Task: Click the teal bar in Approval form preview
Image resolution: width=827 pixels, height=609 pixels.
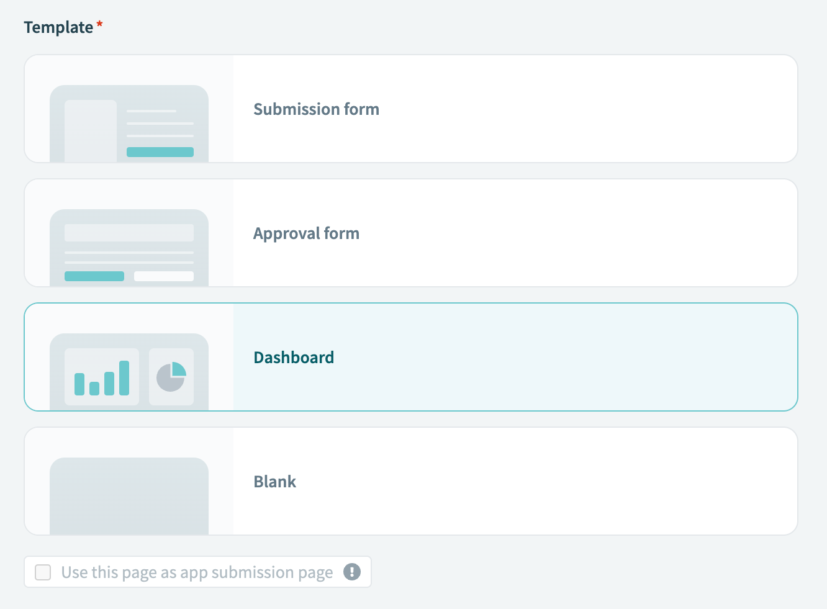Action: (94, 276)
